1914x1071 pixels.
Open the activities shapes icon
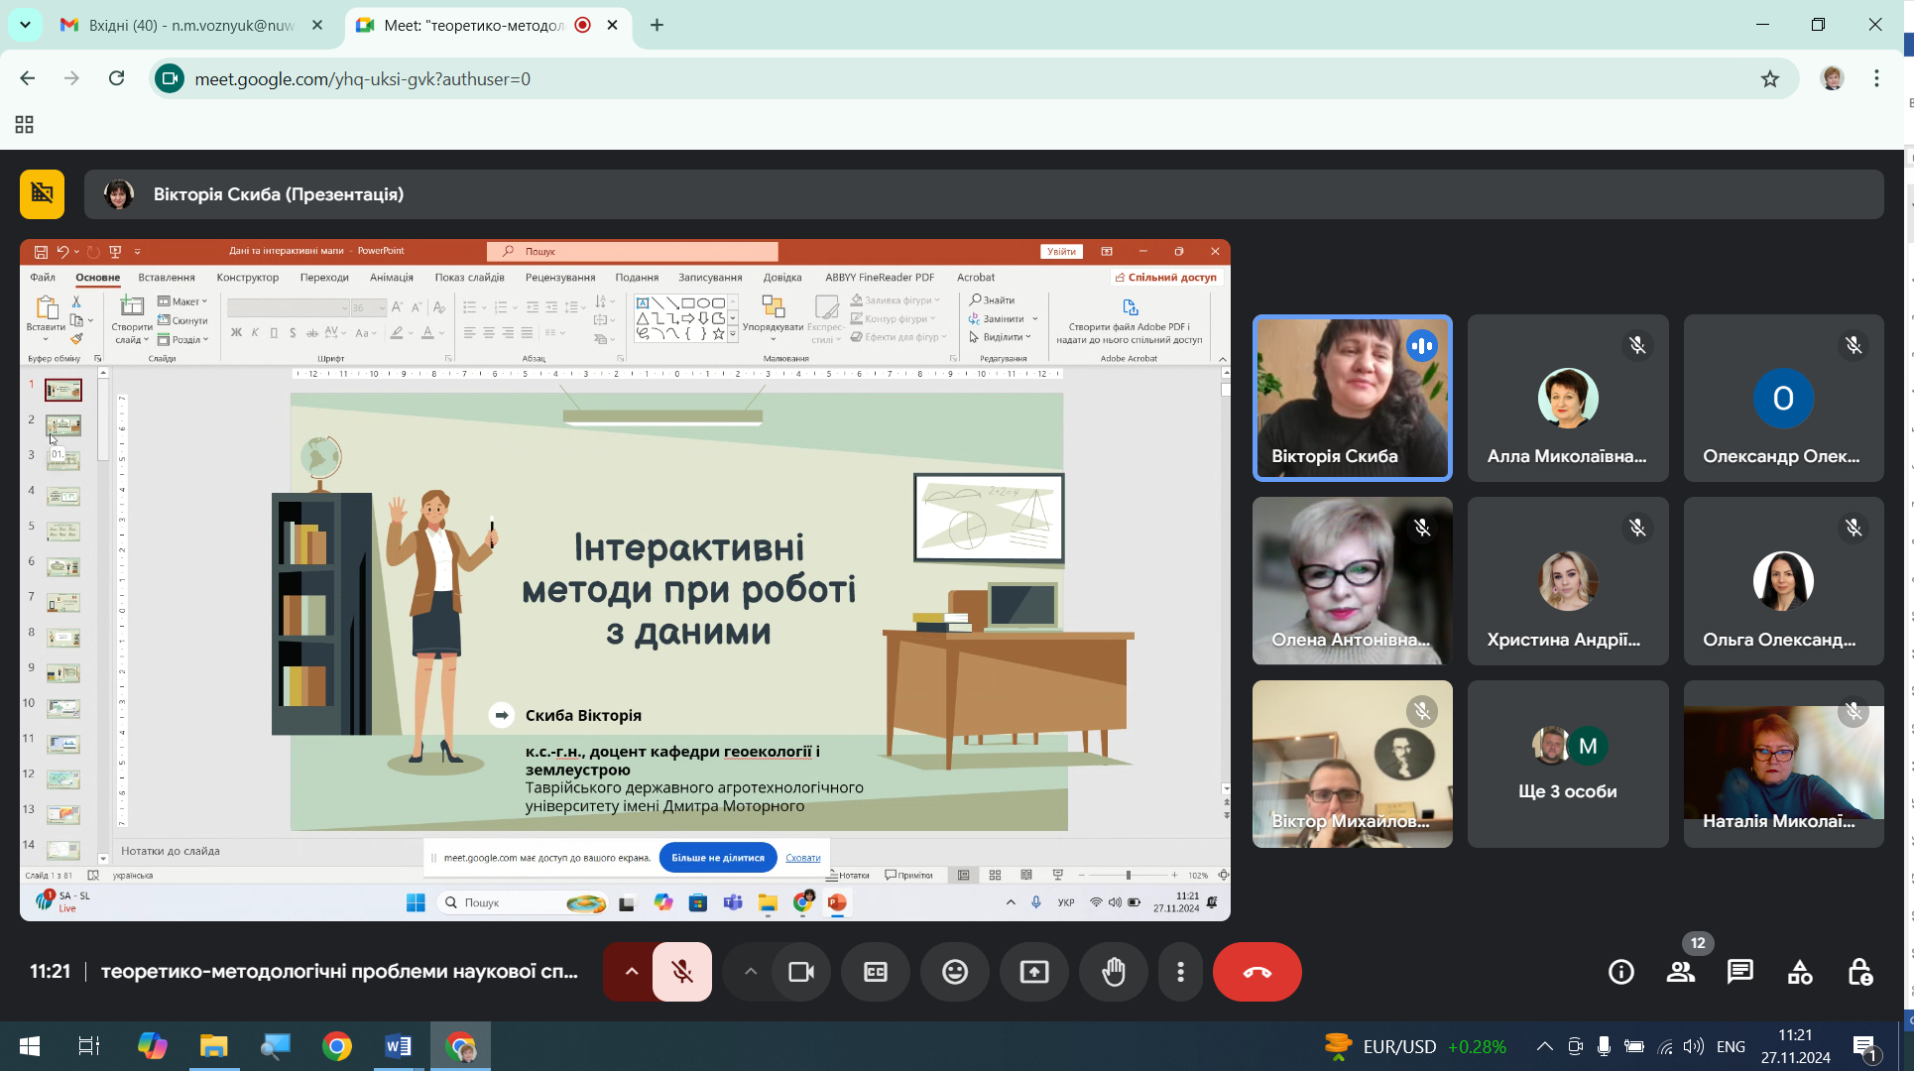(x=1799, y=972)
